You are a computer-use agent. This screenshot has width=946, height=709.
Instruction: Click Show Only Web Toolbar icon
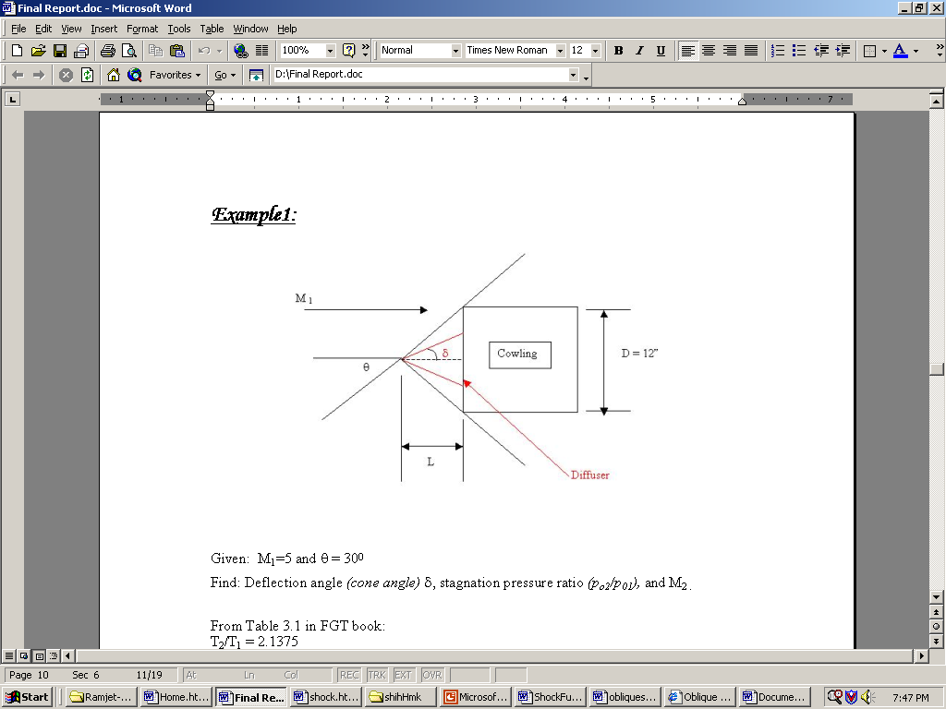point(257,76)
